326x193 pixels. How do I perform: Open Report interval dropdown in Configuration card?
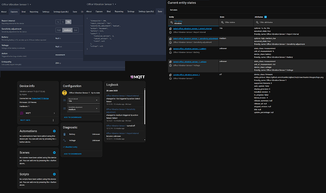click(83, 100)
